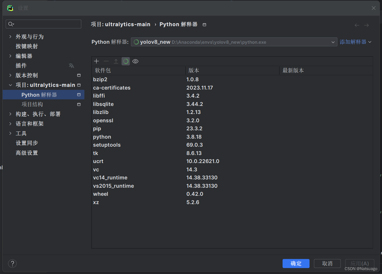Viewport: 382px width, 274px height.
Task: Select the vc14_runtime package row
Action: 232,178
